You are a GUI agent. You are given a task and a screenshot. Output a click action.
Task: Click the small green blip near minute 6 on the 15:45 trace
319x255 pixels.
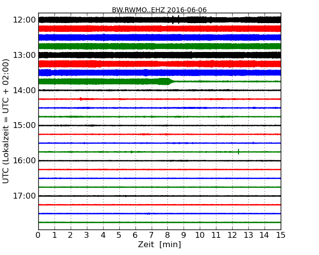[x=132, y=152]
